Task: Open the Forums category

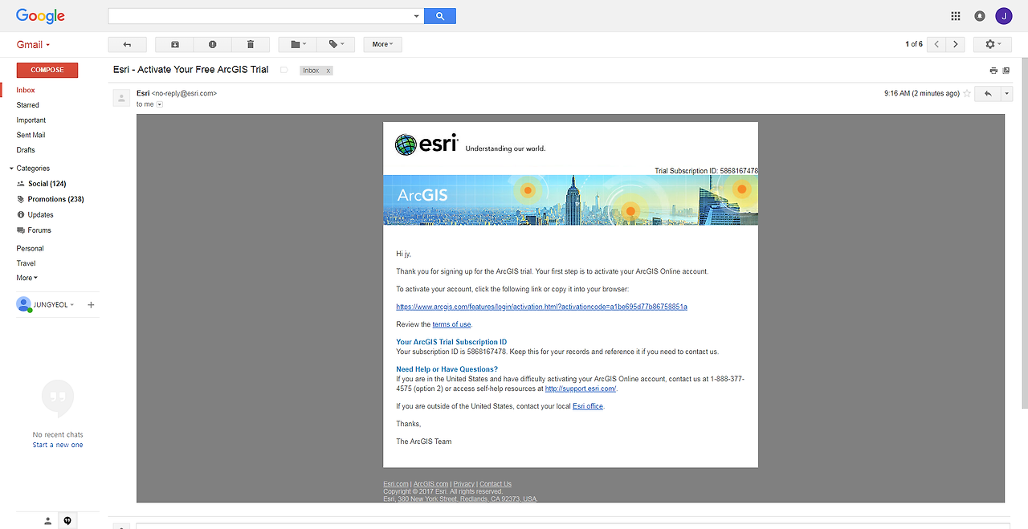Action: 39,230
